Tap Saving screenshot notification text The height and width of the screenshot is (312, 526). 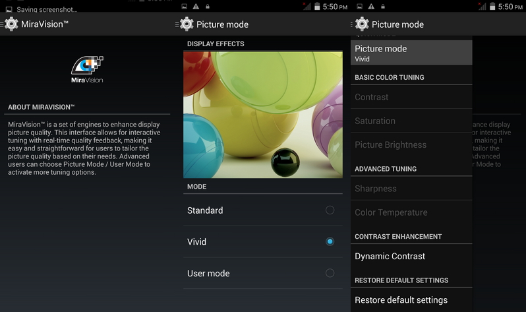[47, 10]
